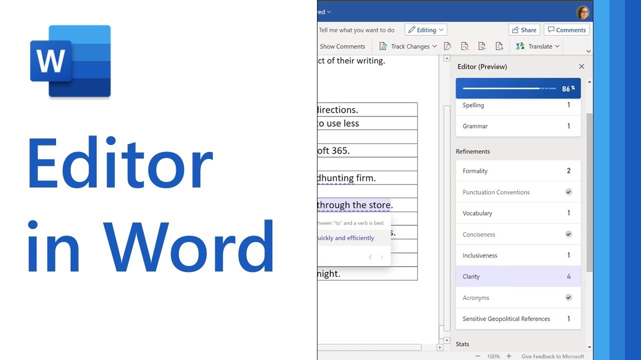Click Show Comments

point(343,46)
